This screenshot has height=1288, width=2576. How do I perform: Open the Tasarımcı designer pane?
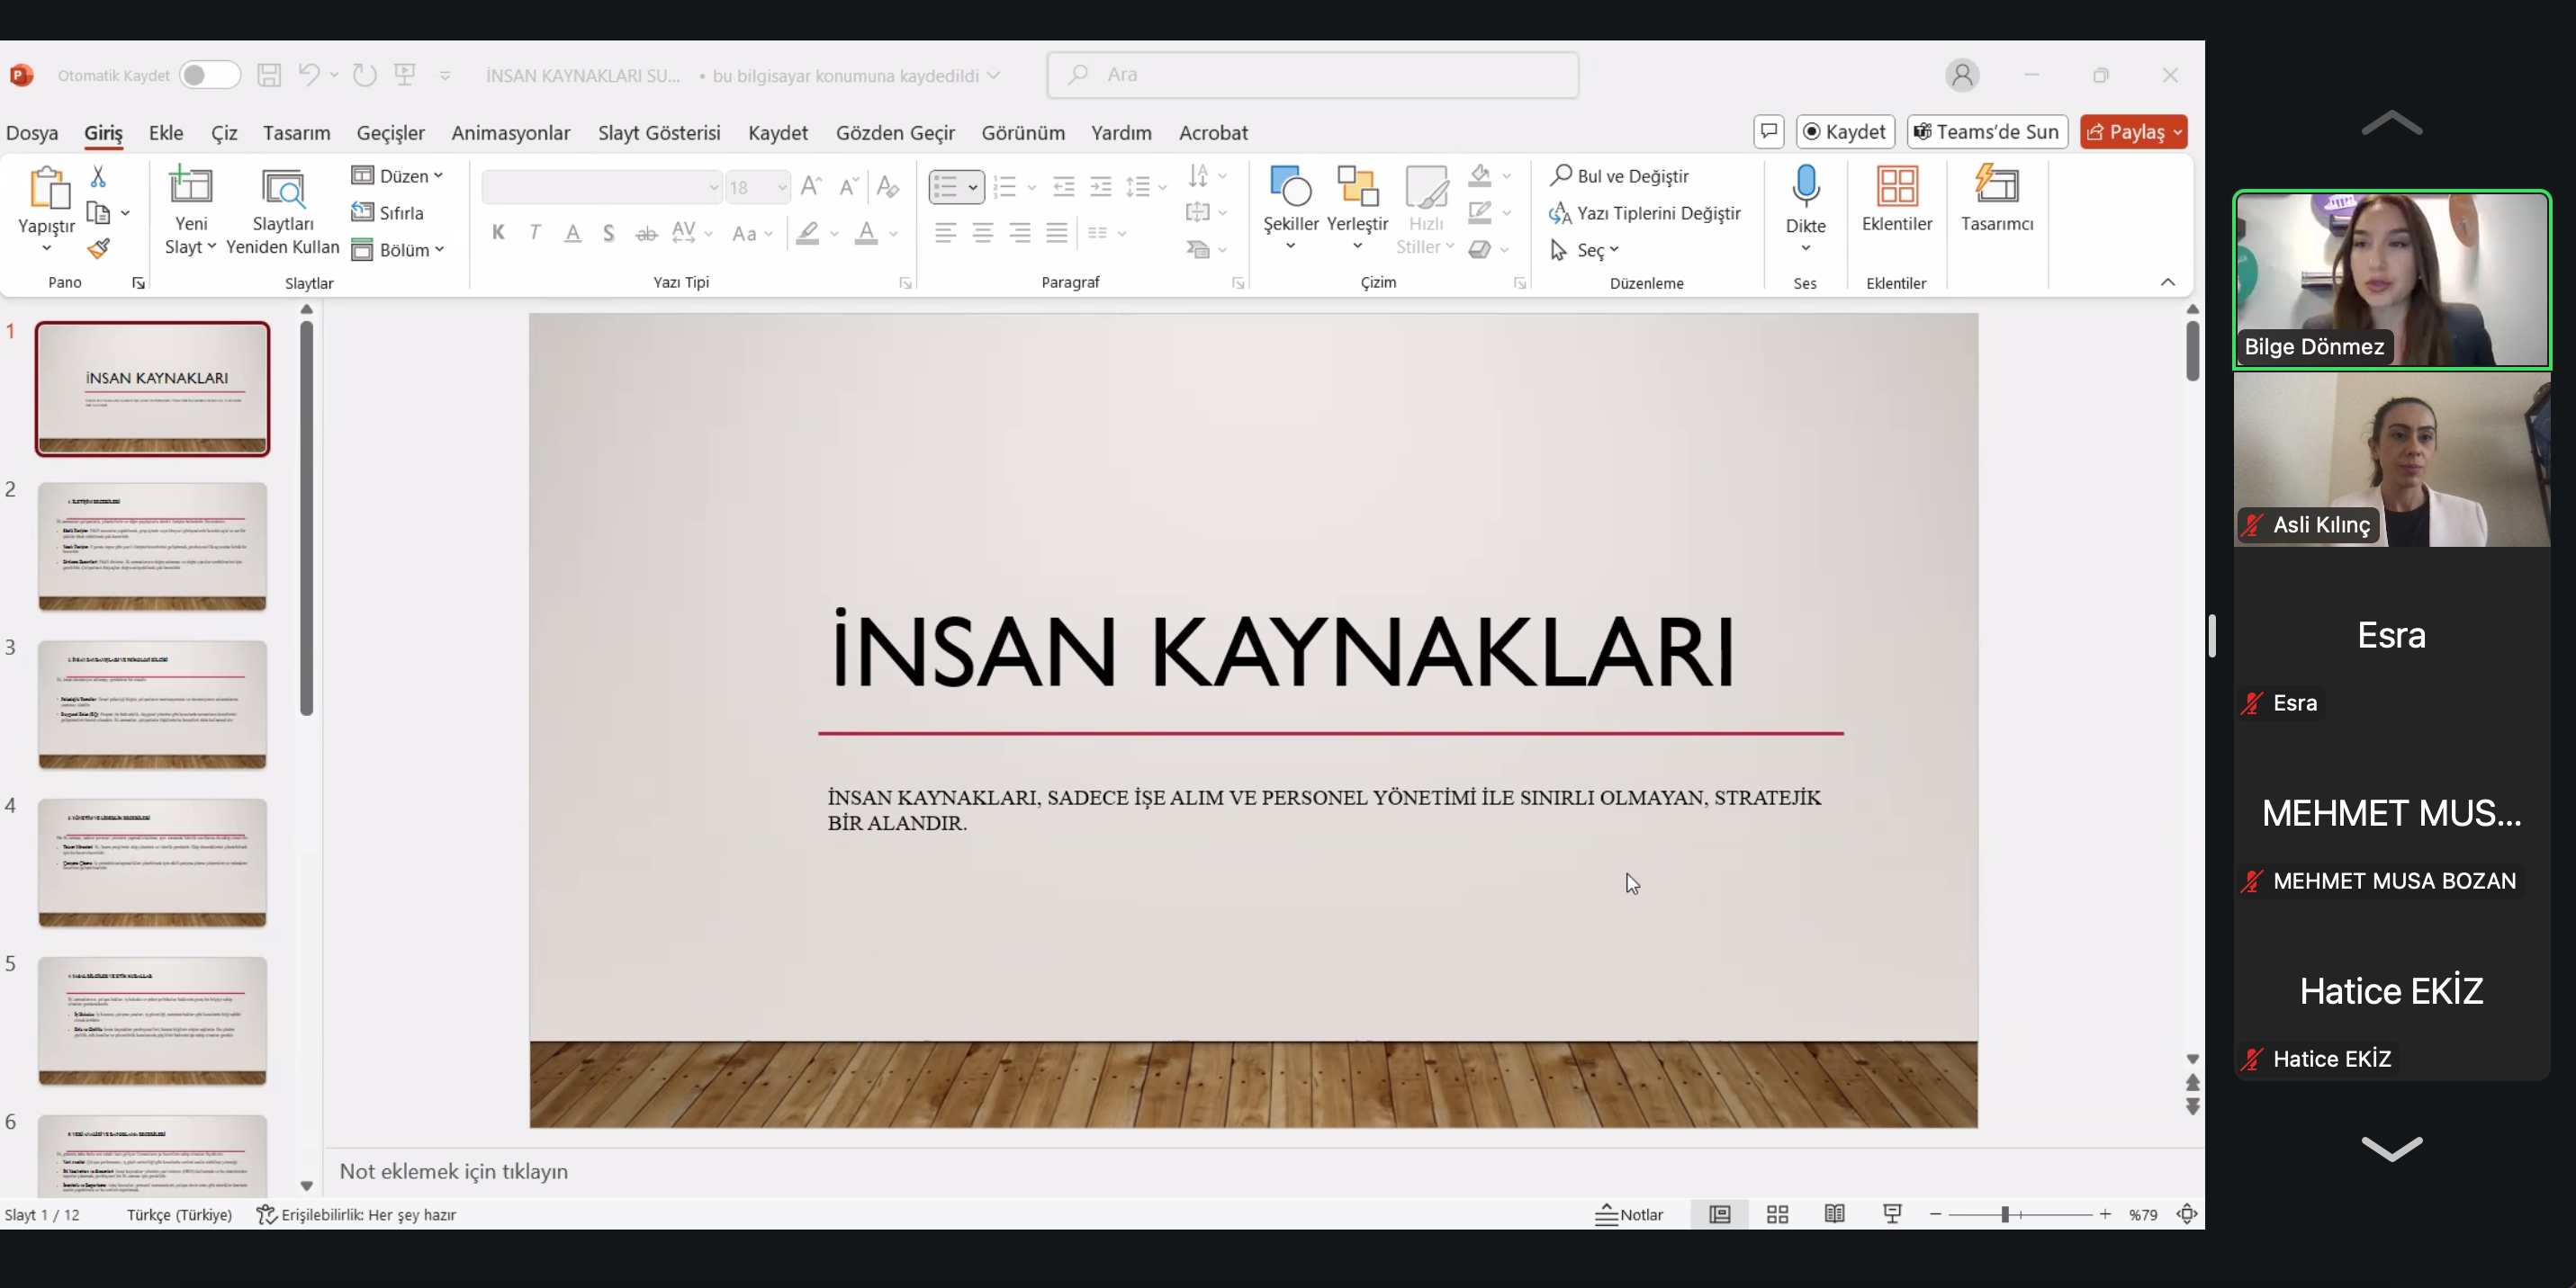pyautogui.click(x=1996, y=199)
